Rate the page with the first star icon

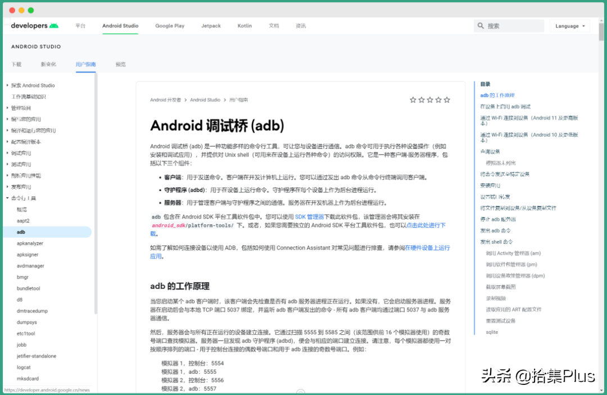click(413, 99)
